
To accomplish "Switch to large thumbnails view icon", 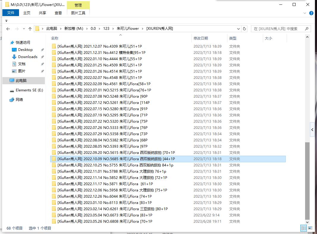I will click(310, 228).
